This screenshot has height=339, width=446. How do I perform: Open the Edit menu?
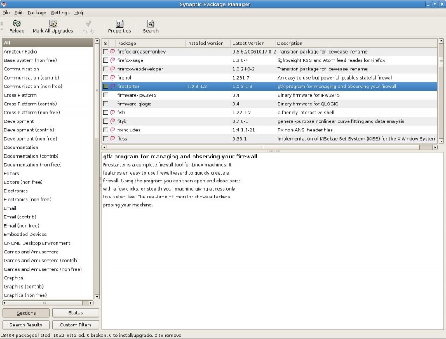(x=18, y=13)
